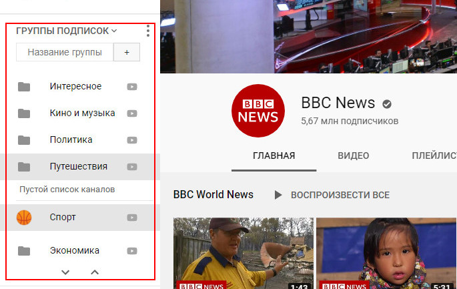This screenshot has width=457, height=289.
Task: Click the Путешествия folder icon
Action: click(24, 167)
